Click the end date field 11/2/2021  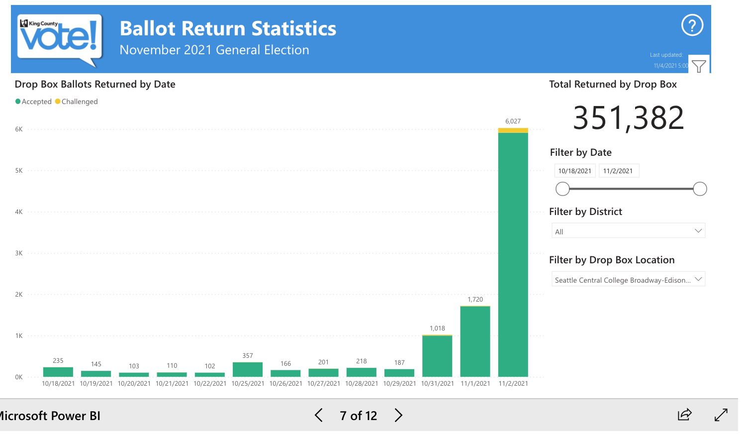pos(618,171)
